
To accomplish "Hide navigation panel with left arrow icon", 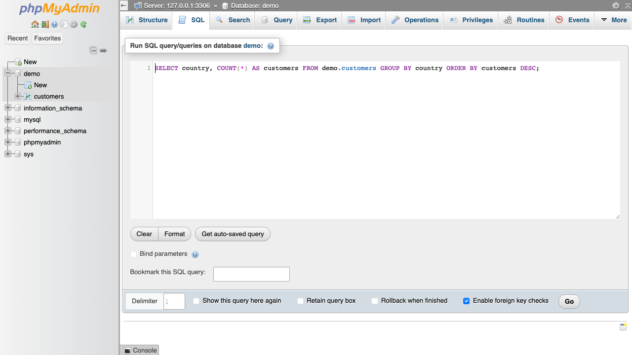I will 124,5.
